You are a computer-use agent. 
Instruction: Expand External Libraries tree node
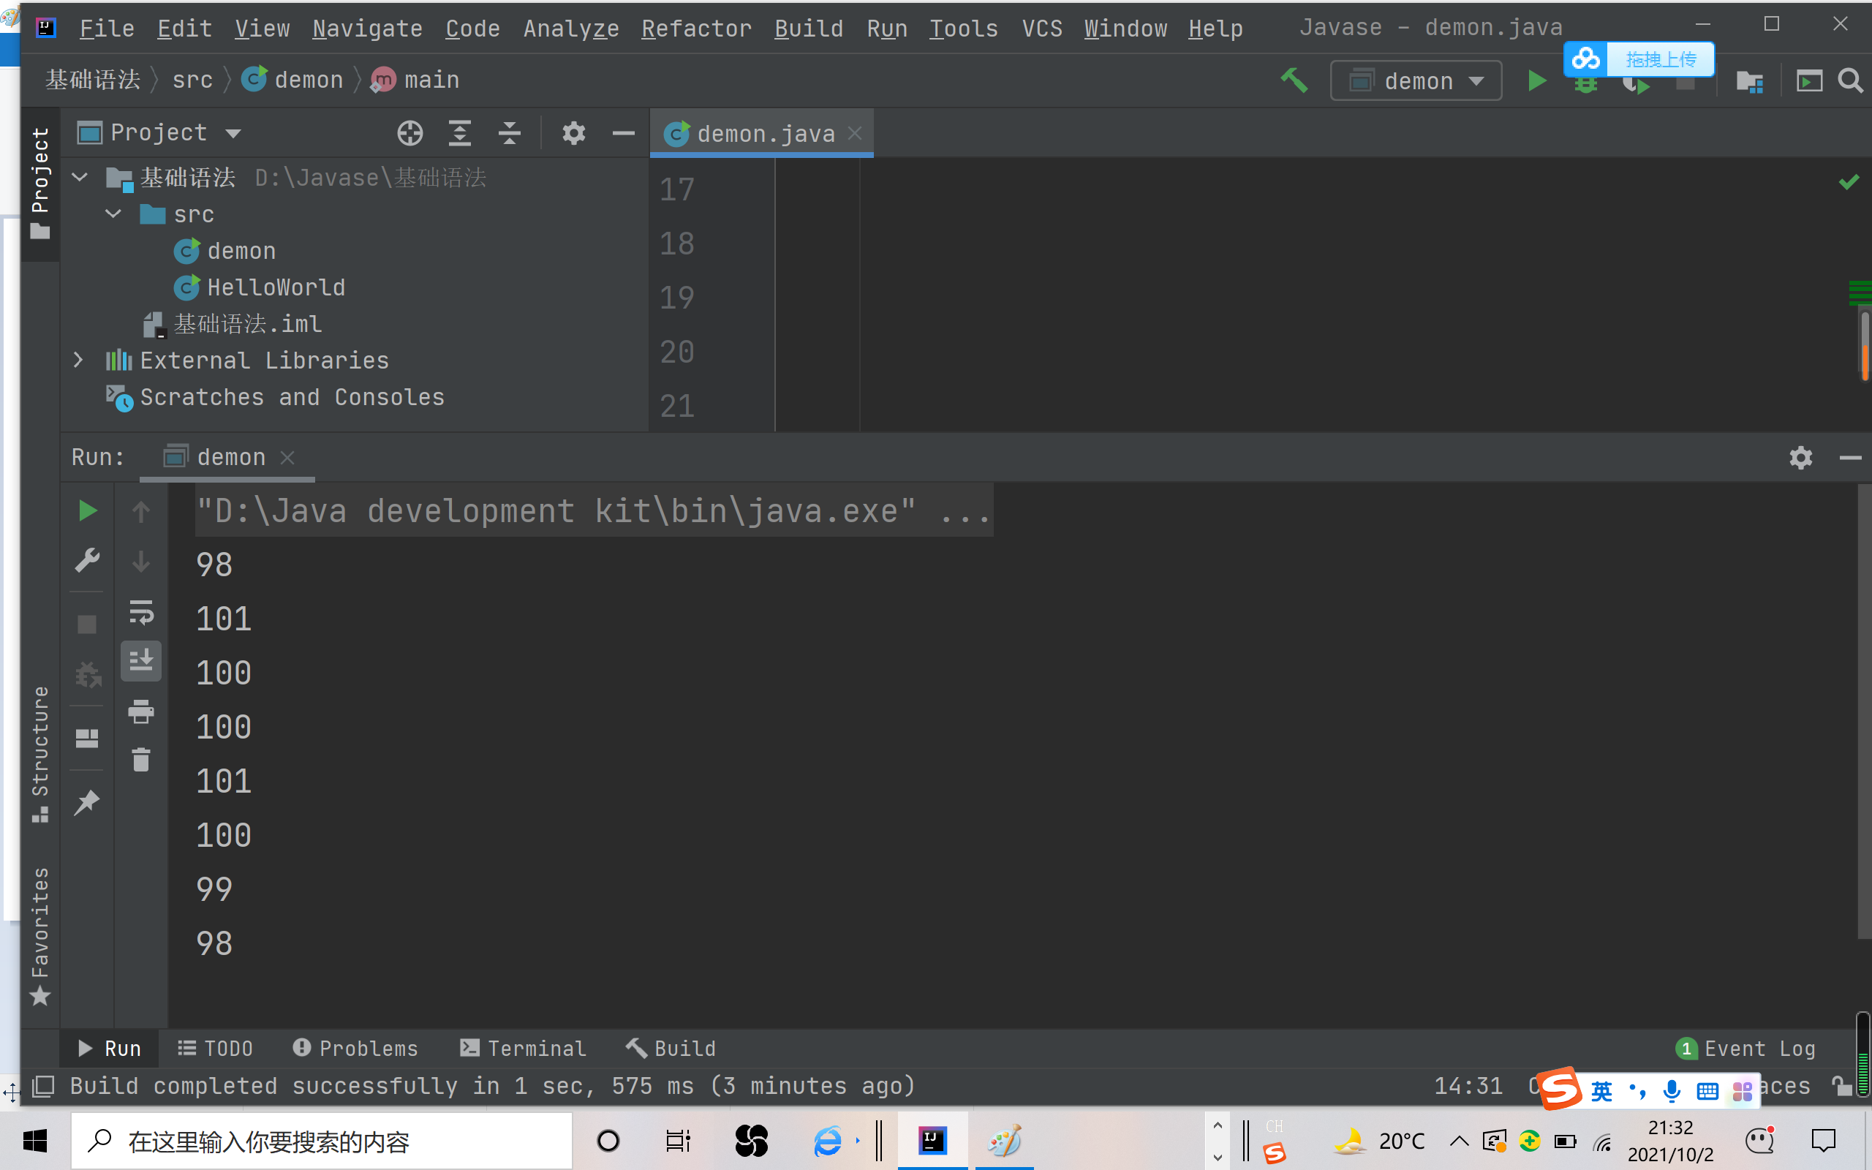[78, 361]
